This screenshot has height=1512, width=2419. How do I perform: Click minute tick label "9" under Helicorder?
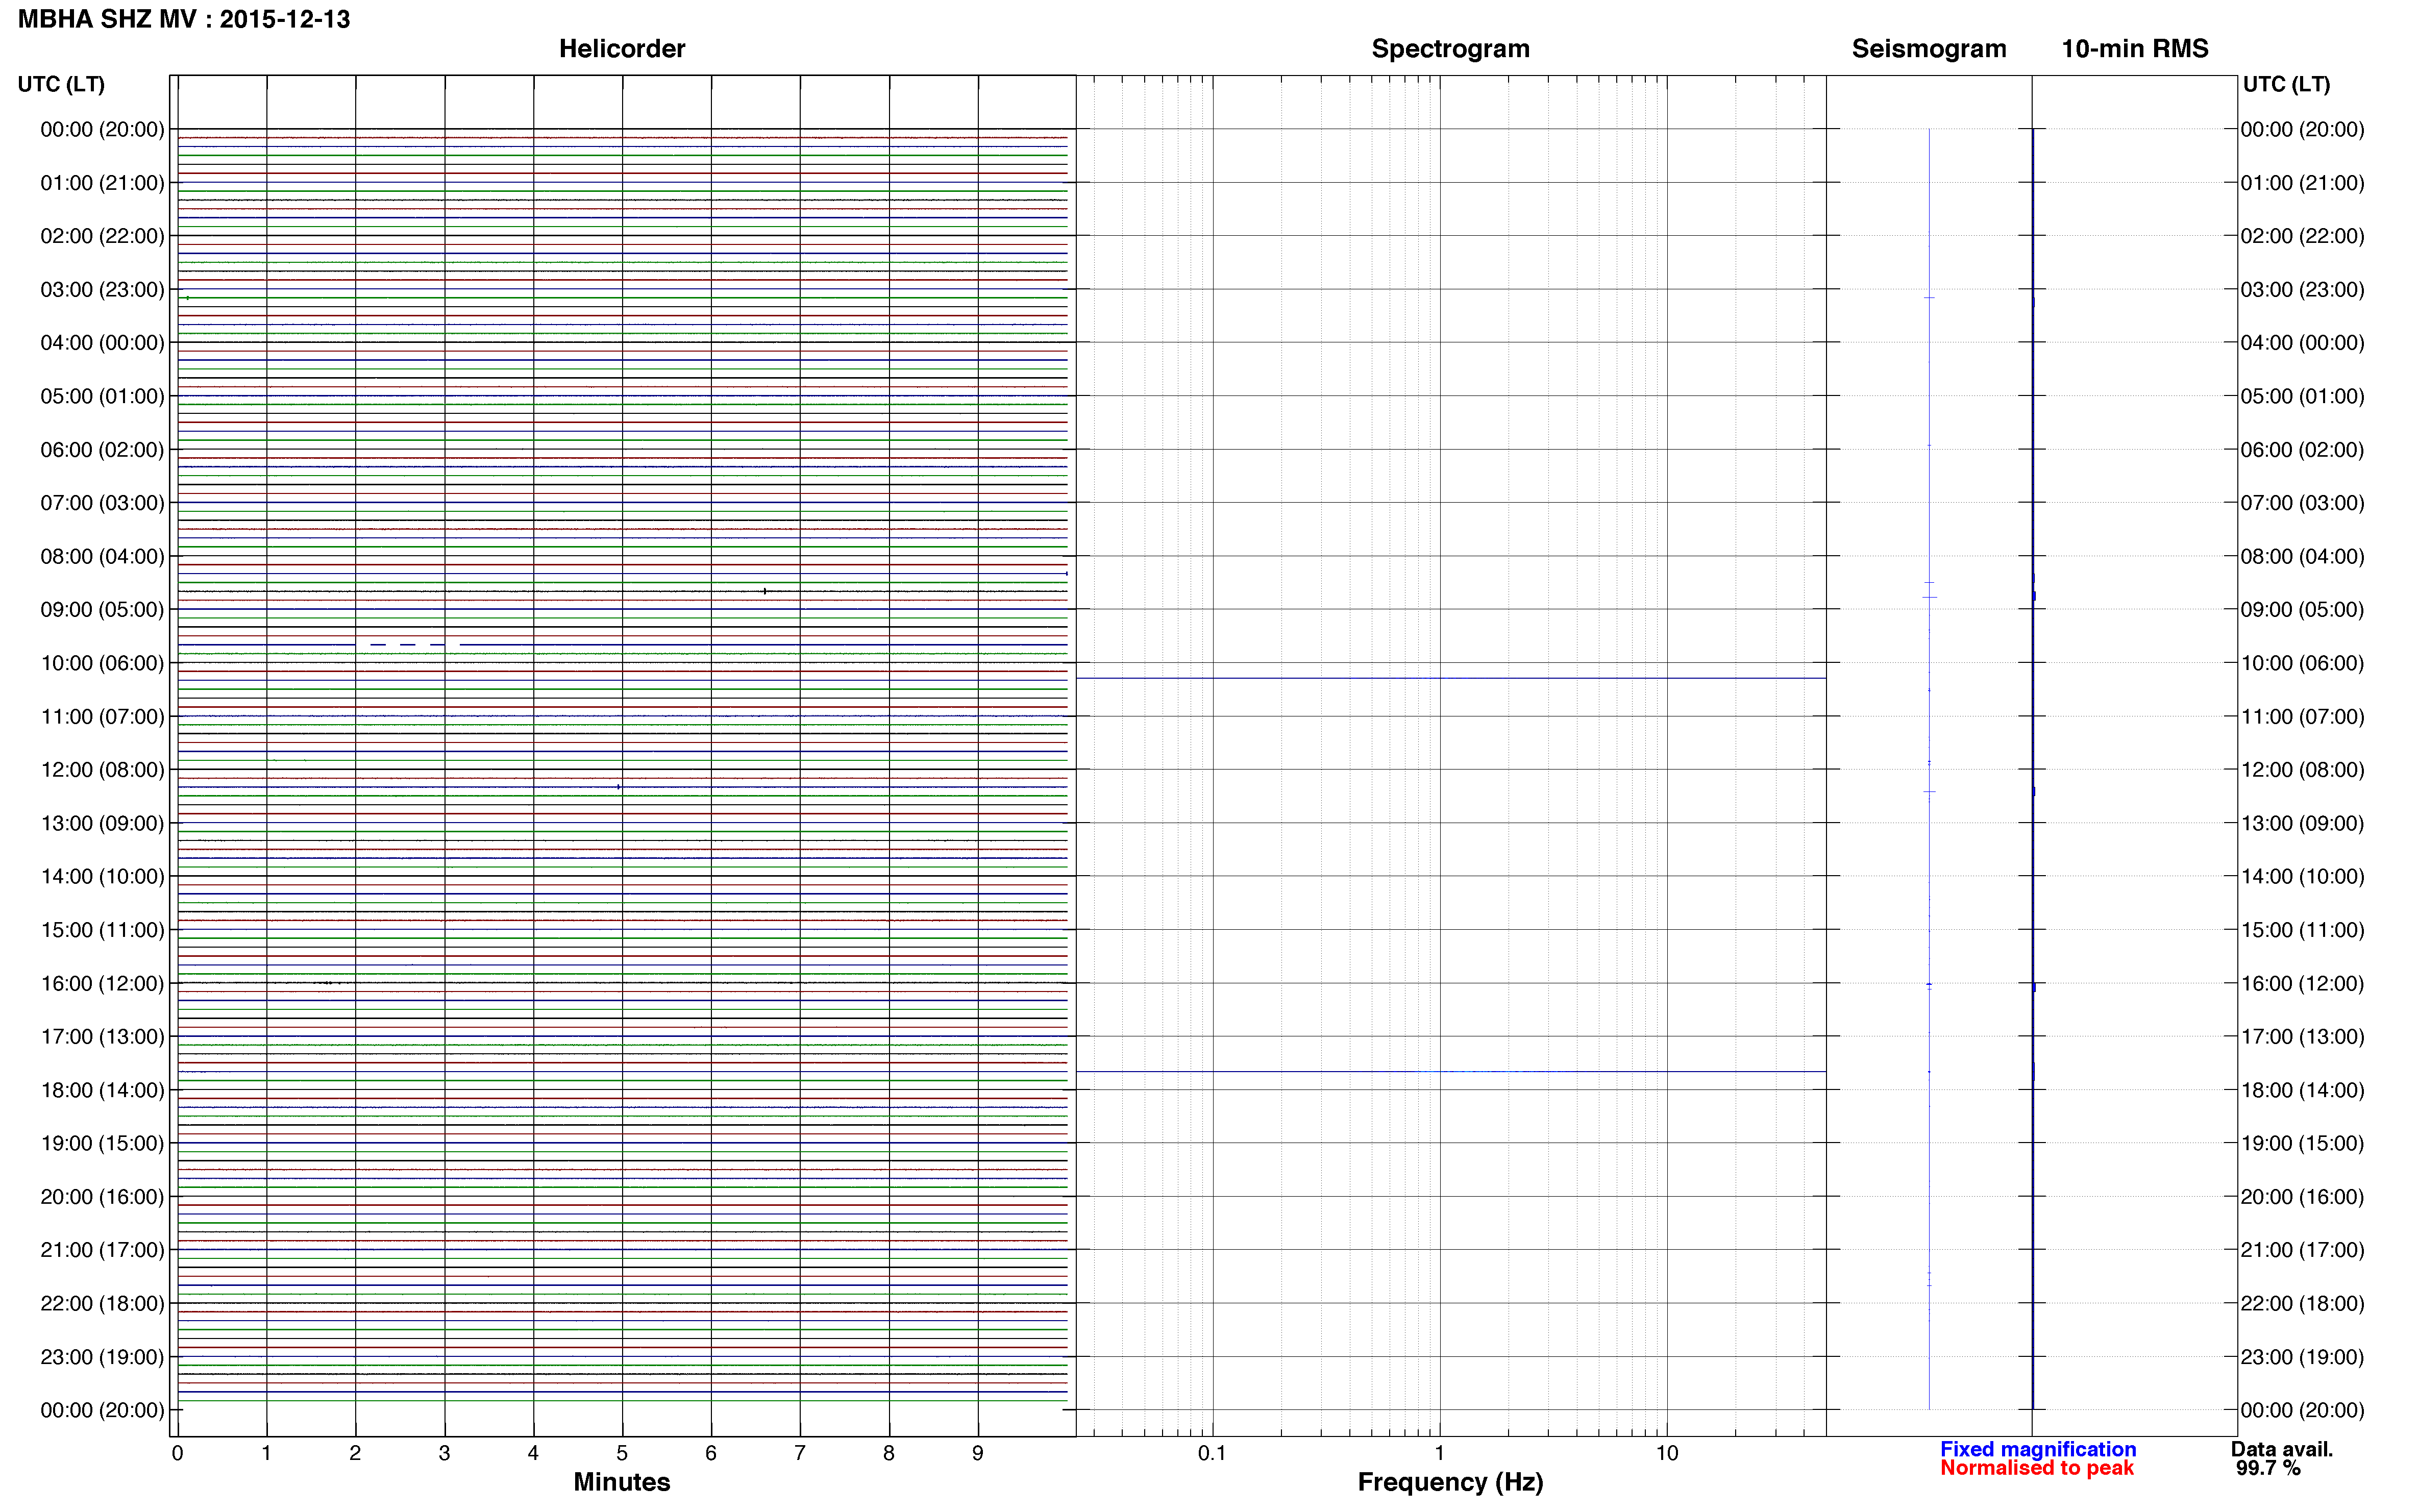(978, 1453)
